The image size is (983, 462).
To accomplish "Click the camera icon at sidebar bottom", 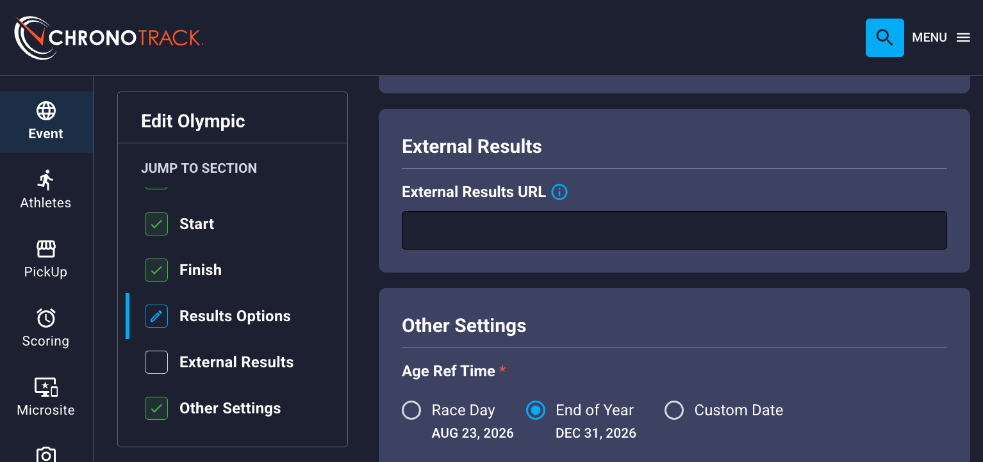I will (46, 454).
